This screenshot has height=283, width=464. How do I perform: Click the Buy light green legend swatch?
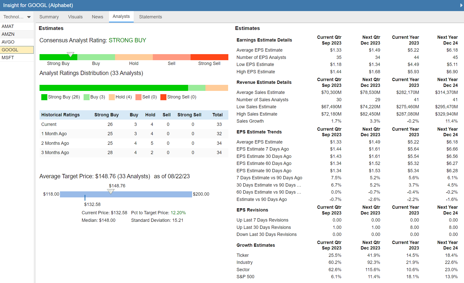[86, 97]
